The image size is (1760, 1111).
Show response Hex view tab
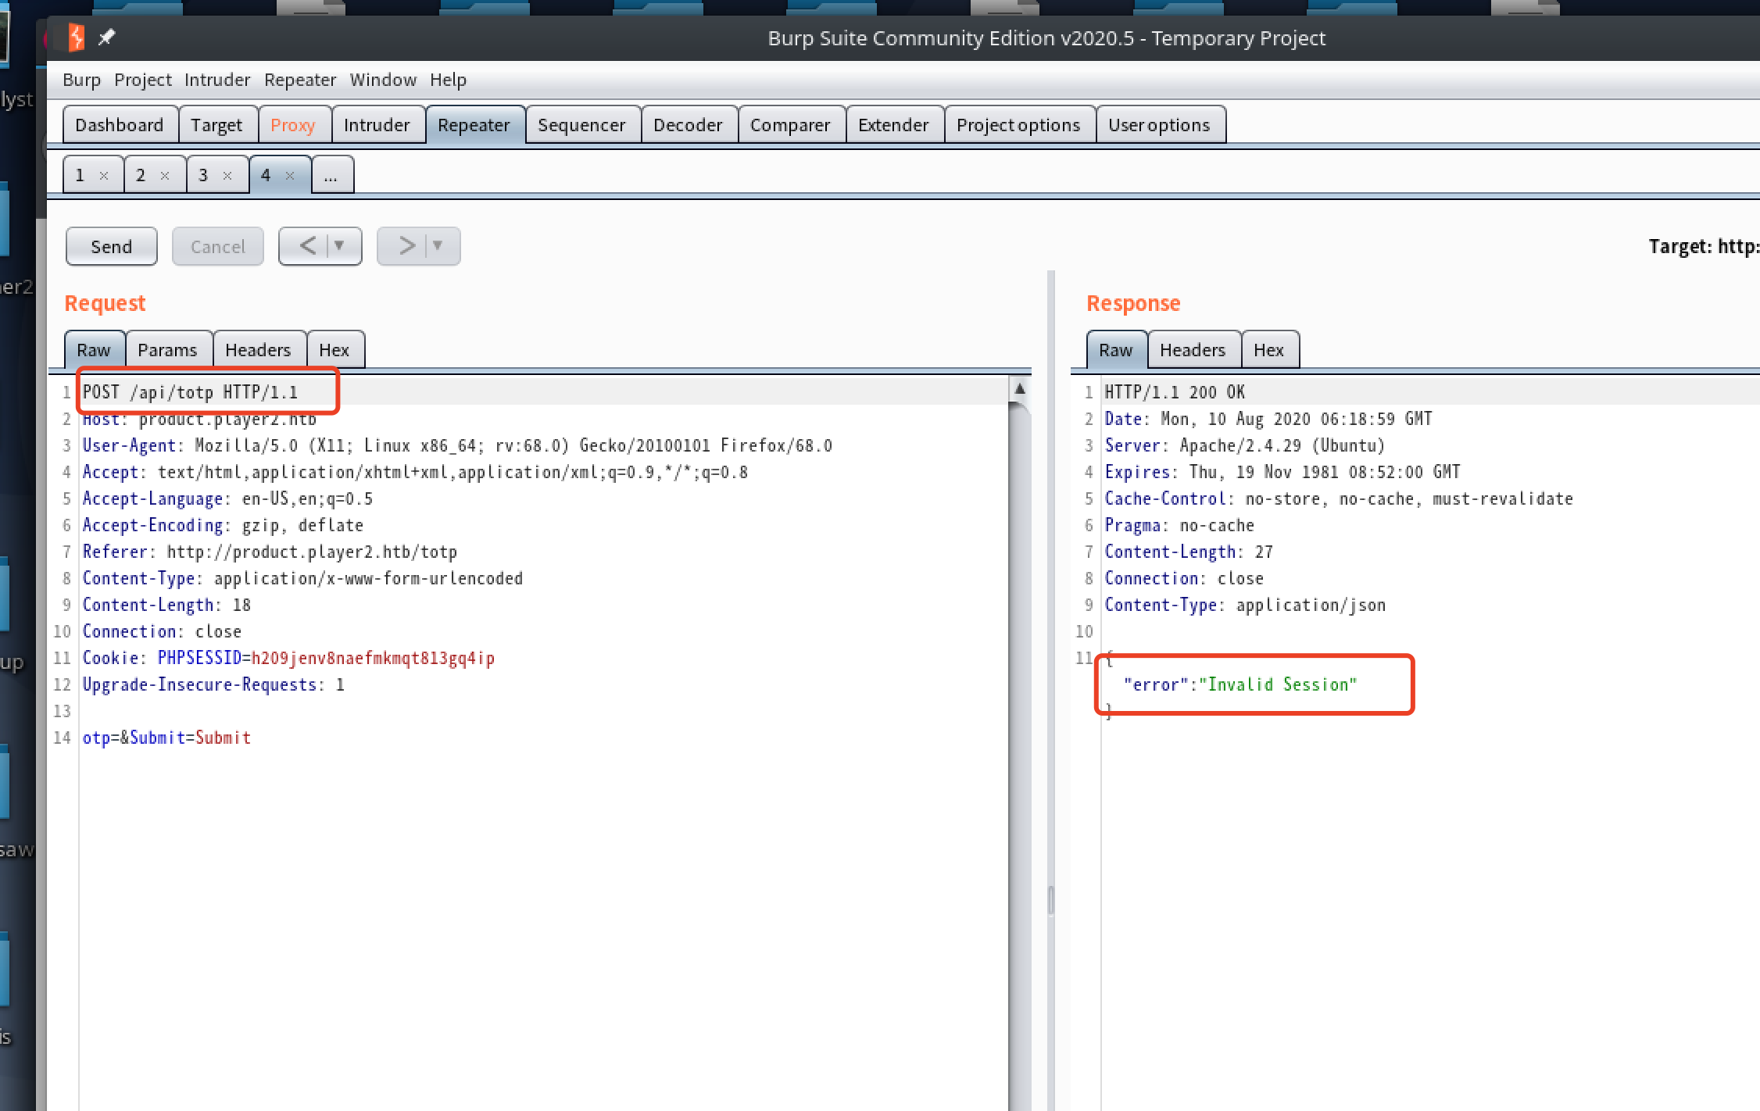1268,350
